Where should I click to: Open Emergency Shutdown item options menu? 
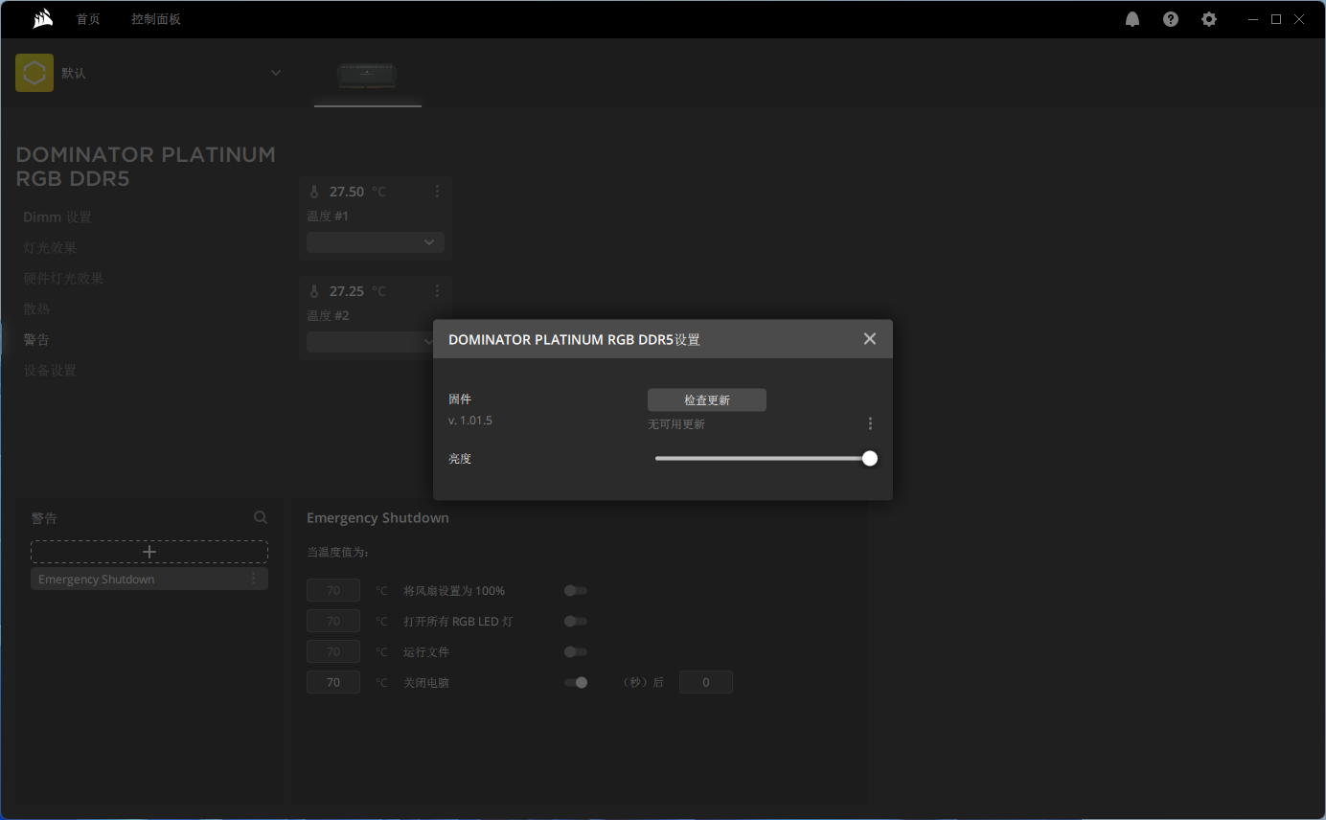pyautogui.click(x=254, y=579)
